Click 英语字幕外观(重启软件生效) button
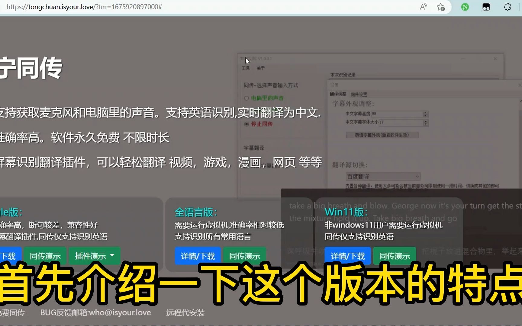Screen dimensions: 522x326 (382, 135)
